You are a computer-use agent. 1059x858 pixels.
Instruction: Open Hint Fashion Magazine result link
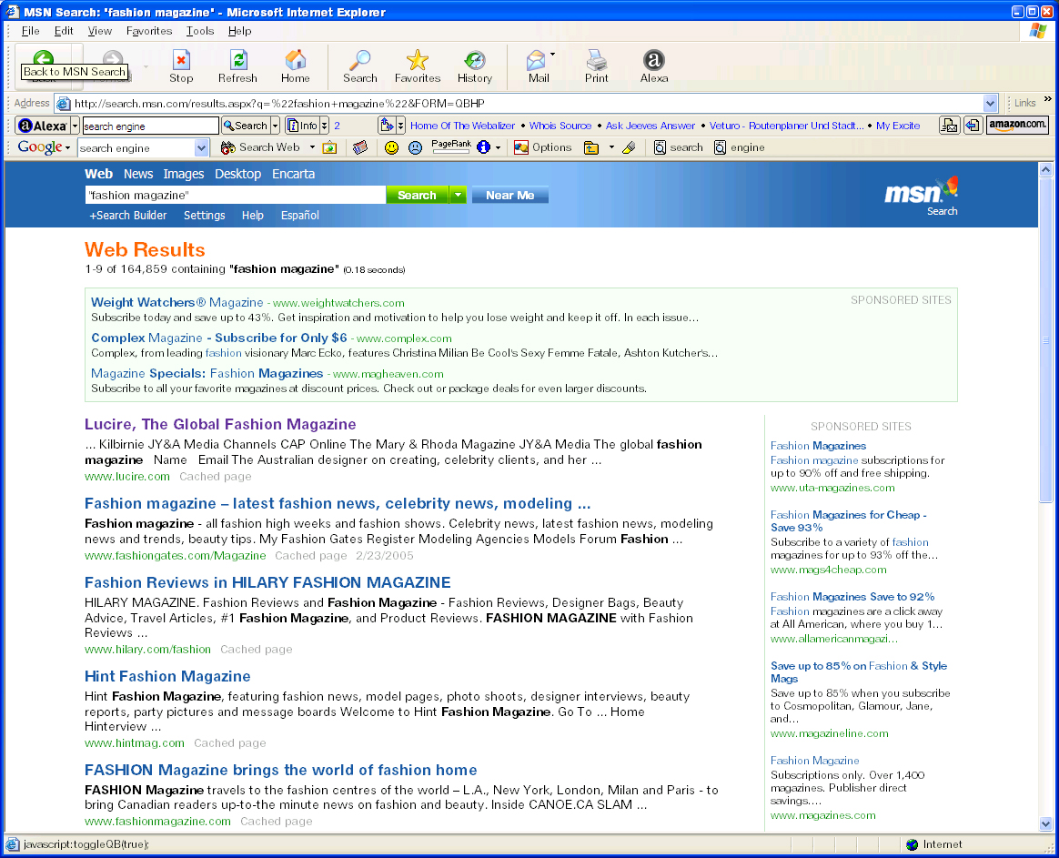[167, 676]
